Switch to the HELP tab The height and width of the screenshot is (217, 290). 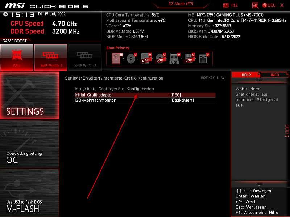point(246,75)
